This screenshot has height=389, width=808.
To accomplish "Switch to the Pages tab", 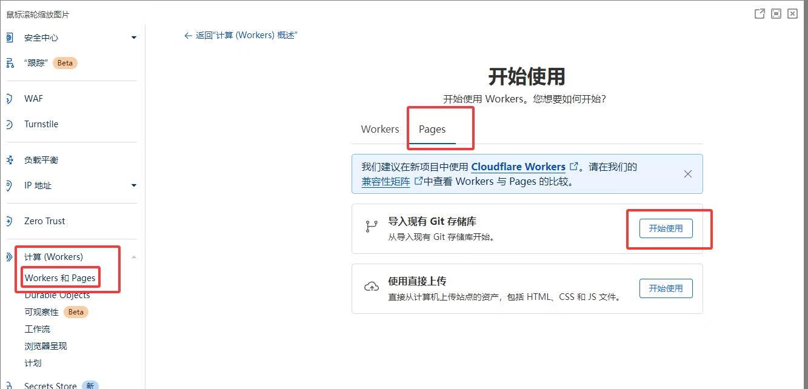I will pyautogui.click(x=432, y=128).
